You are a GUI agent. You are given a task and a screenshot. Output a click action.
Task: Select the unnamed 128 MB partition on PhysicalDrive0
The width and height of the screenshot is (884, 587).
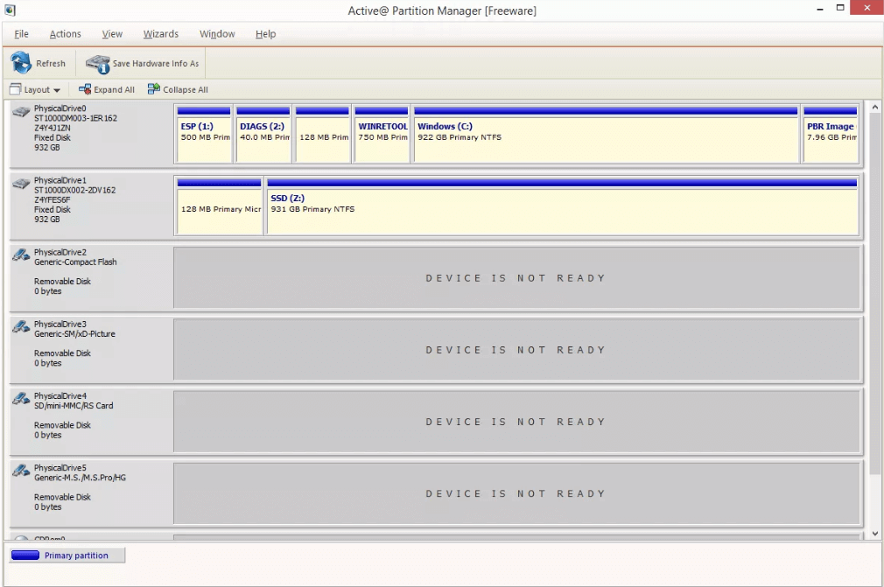point(322,134)
